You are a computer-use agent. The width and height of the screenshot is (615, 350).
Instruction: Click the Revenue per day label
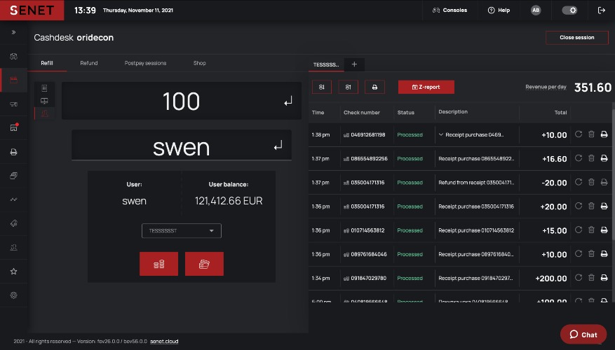546,87
